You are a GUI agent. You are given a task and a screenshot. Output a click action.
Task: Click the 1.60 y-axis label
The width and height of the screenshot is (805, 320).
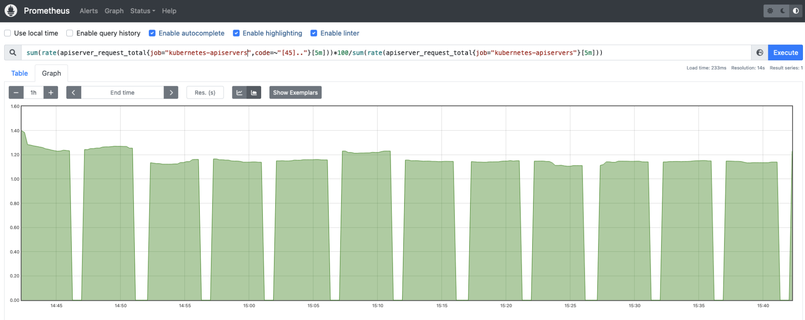point(15,107)
